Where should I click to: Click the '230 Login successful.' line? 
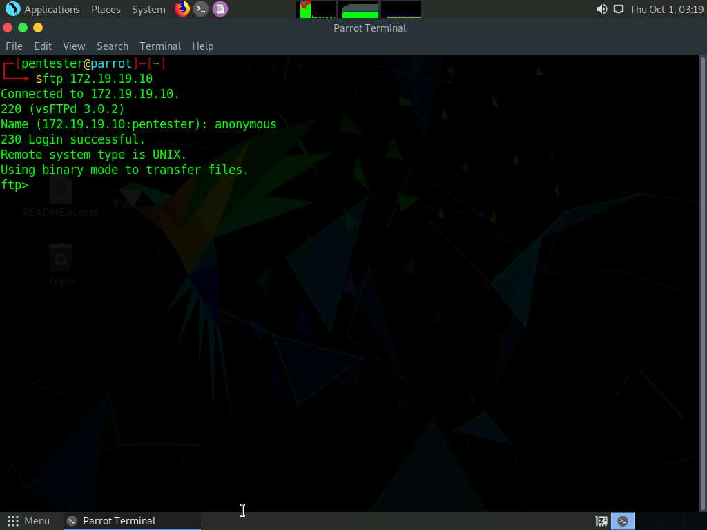point(72,139)
